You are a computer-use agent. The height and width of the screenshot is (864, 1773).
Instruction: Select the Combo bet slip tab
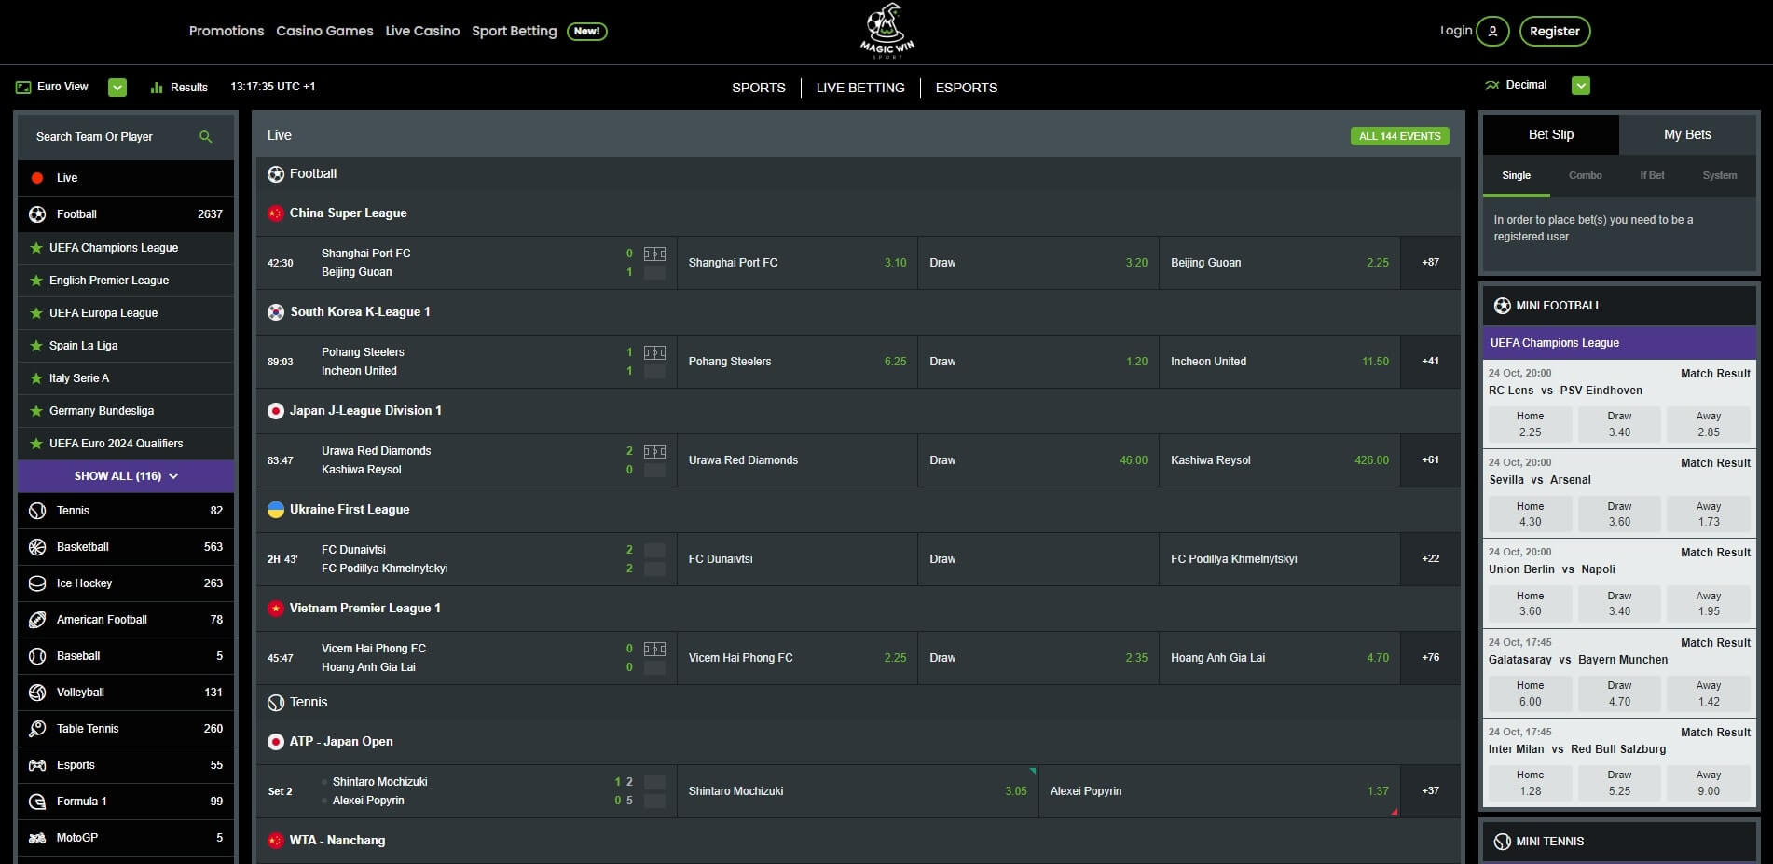coord(1585,175)
